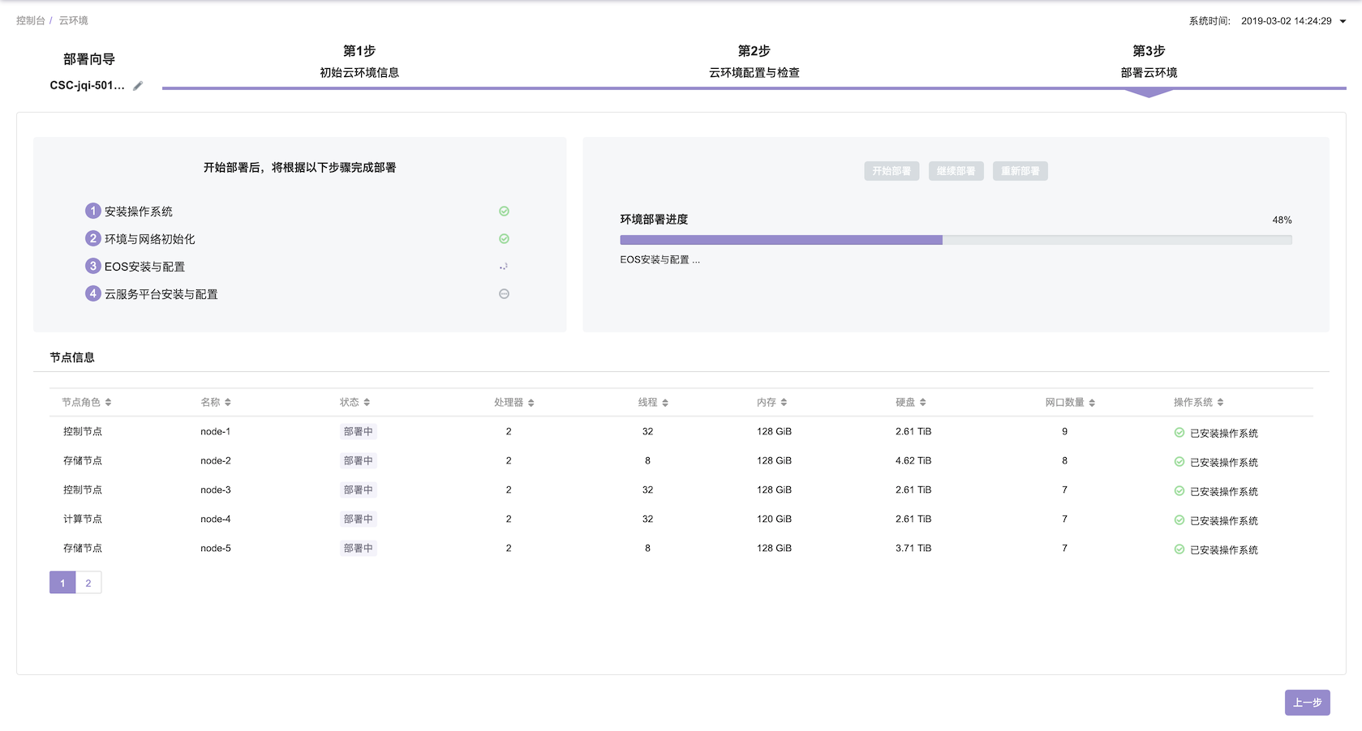
Task: Click the 上一步 button
Action: tap(1307, 703)
